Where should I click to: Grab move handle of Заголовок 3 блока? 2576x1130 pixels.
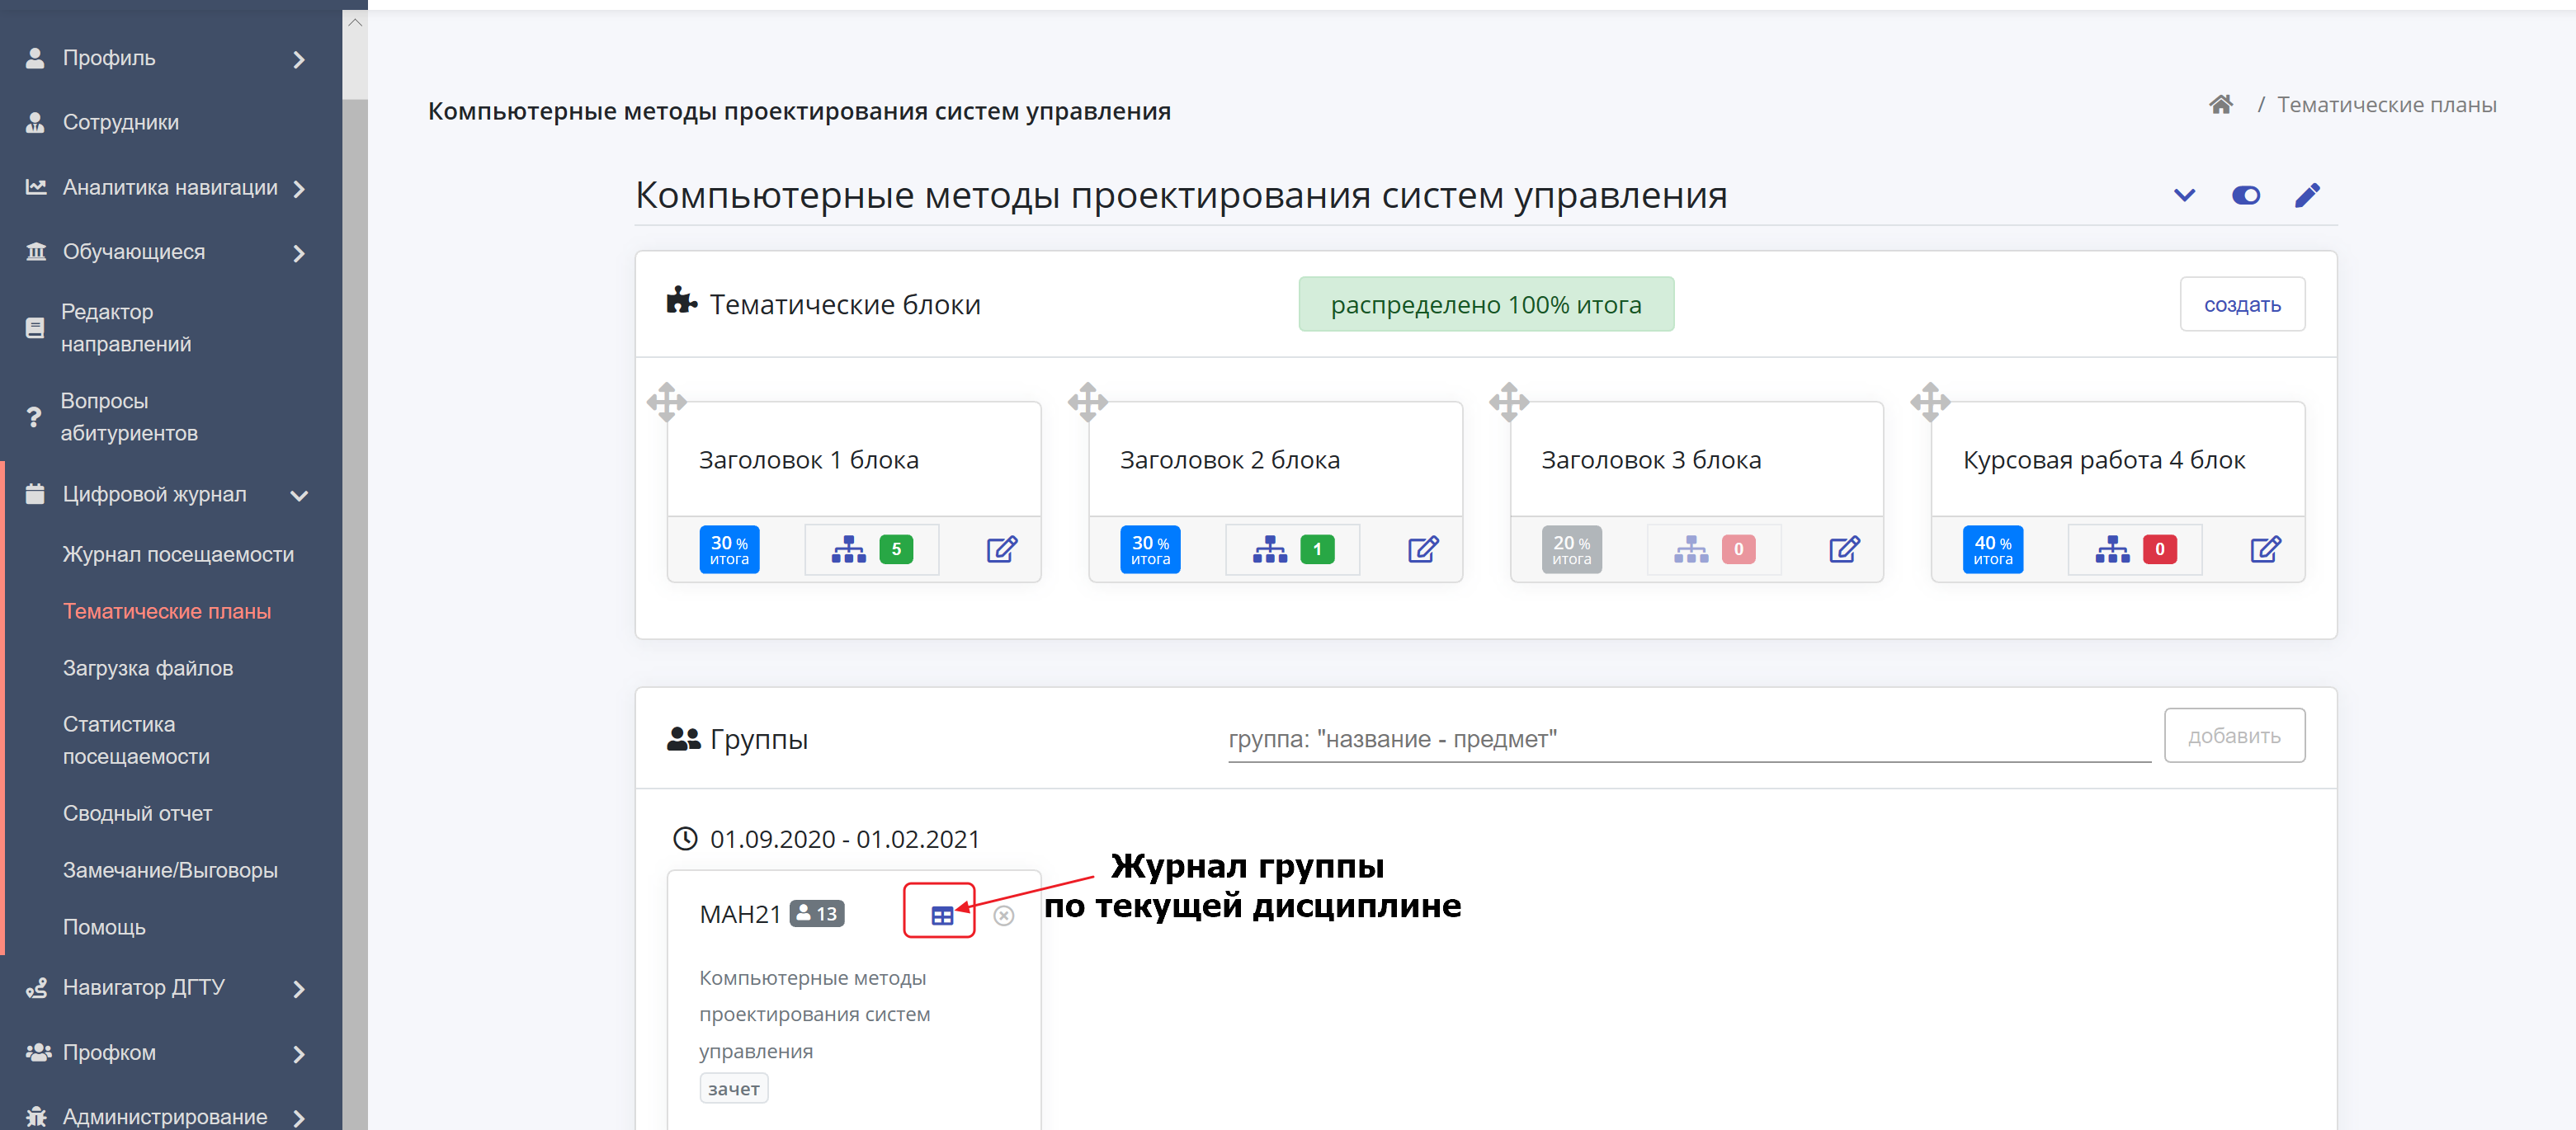pyautogui.click(x=1508, y=402)
